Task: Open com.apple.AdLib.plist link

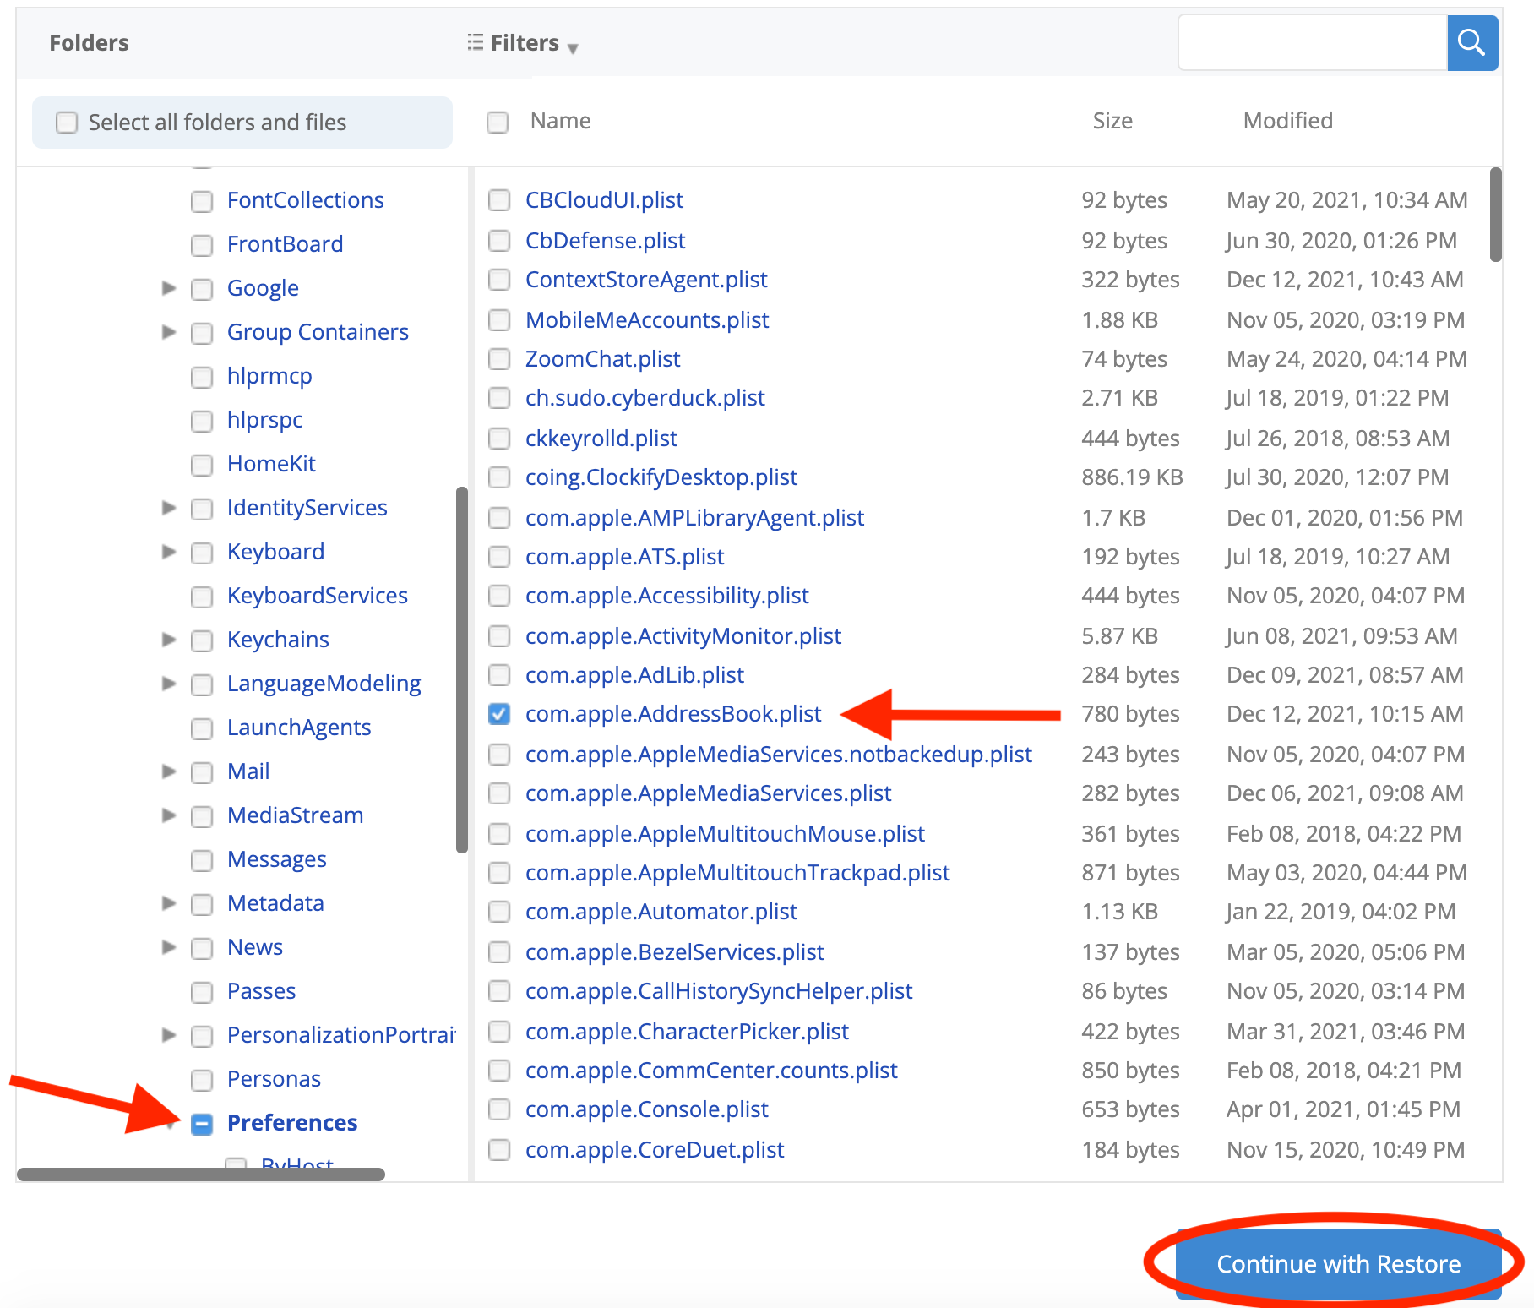Action: pyautogui.click(x=634, y=675)
